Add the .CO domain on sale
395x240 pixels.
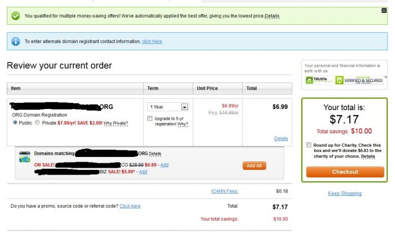click(164, 165)
